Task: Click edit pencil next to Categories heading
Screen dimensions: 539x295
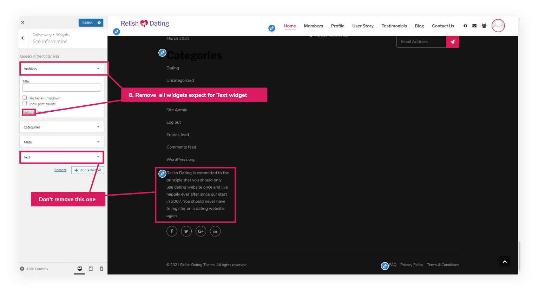Action: coord(162,53)
